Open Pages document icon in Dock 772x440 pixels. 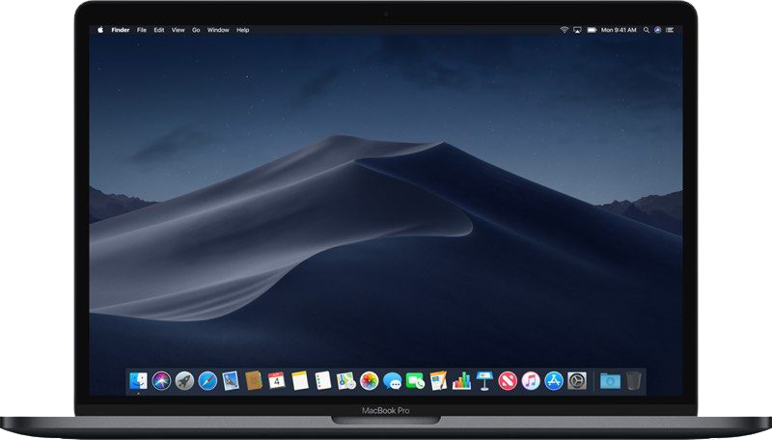tap(438, 381)
